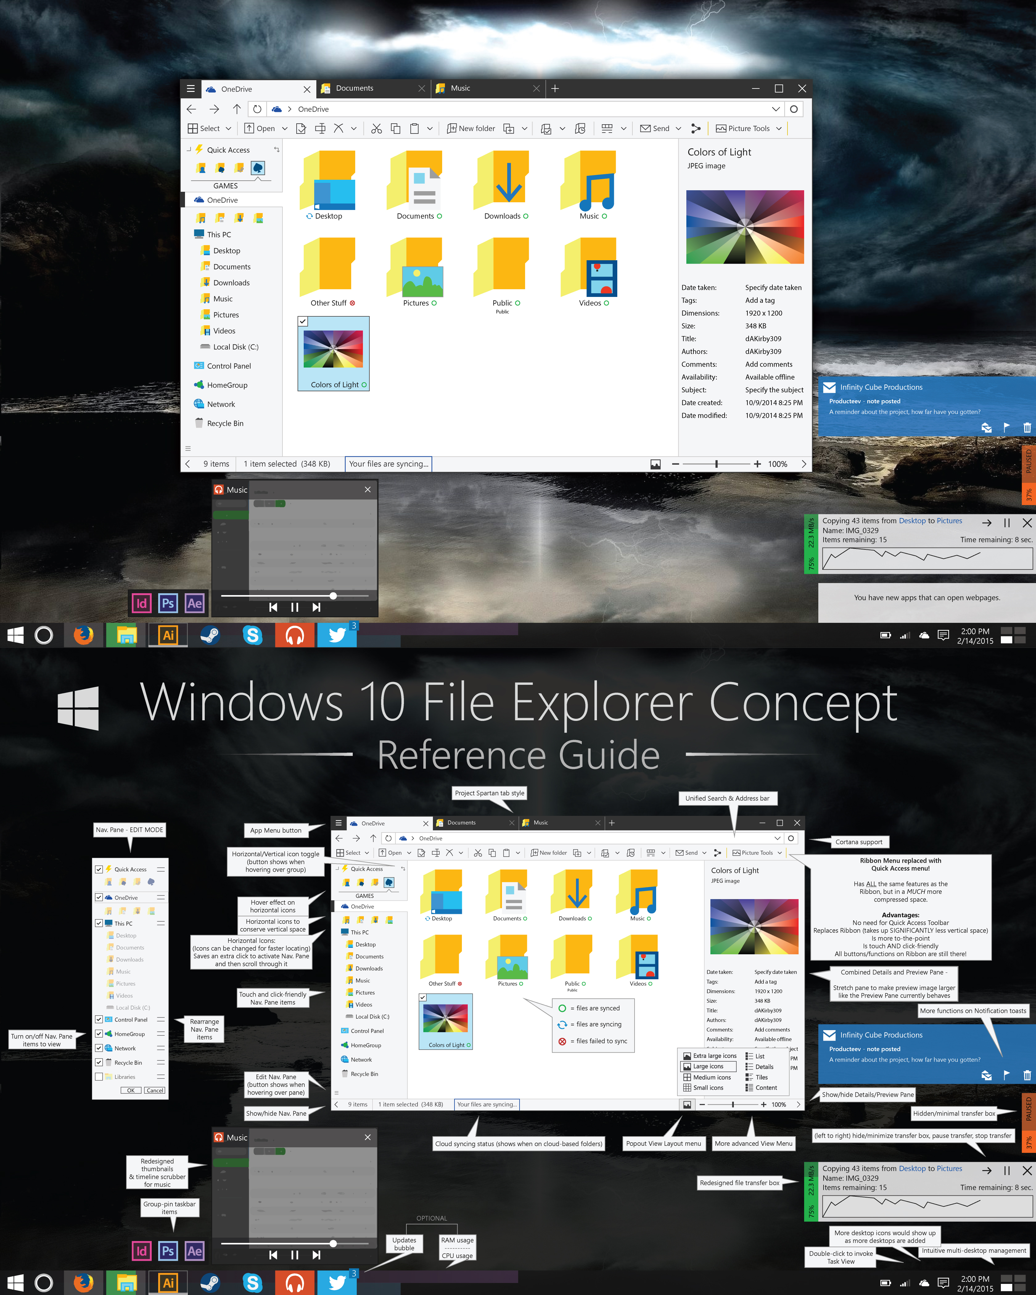This screenshot has height=1295, width=1036.
Task: Click the Cut scissors icon in the upper explorer toolbar
Action: 376,129
